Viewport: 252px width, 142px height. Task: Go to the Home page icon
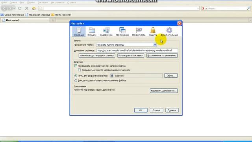(x=34, y=8)
